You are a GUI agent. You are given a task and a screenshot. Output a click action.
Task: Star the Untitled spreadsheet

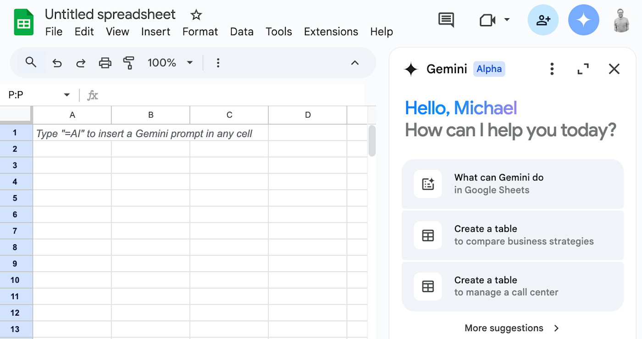point(196,15)
